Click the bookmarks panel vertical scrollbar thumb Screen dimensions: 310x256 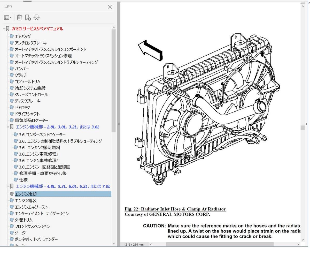pos(114,80)
